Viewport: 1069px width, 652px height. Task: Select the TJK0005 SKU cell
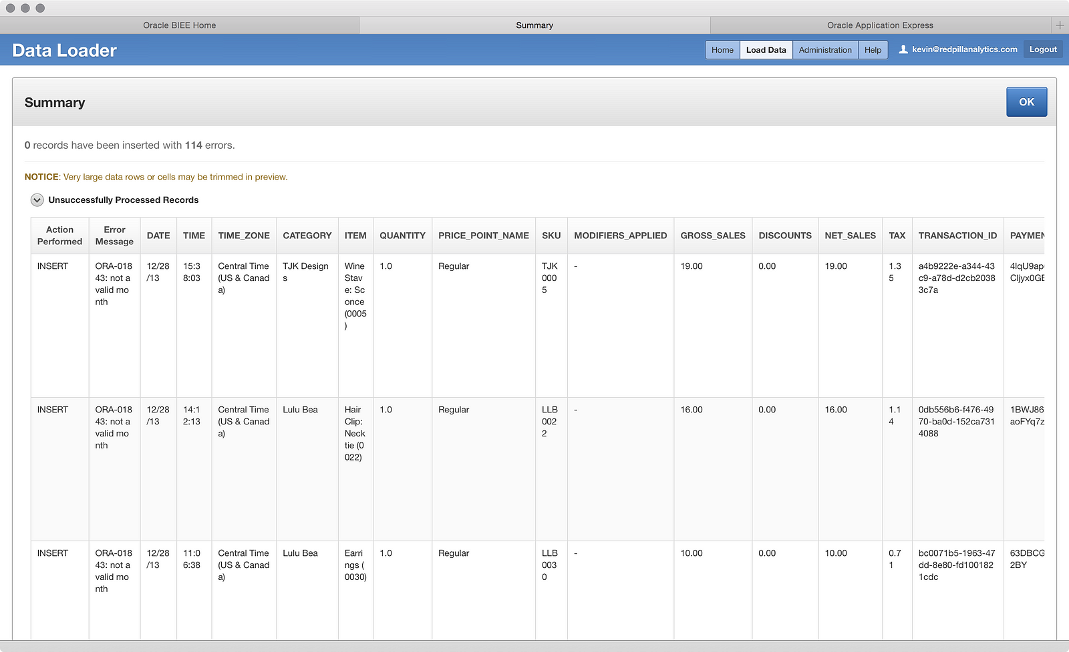[551, 326]
